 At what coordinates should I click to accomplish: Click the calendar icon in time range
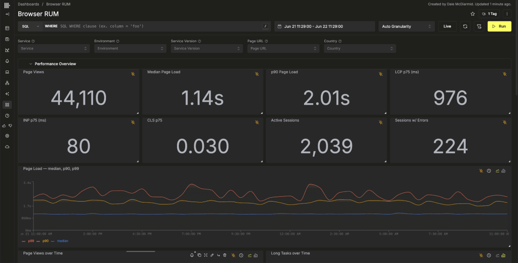point(280,26)
